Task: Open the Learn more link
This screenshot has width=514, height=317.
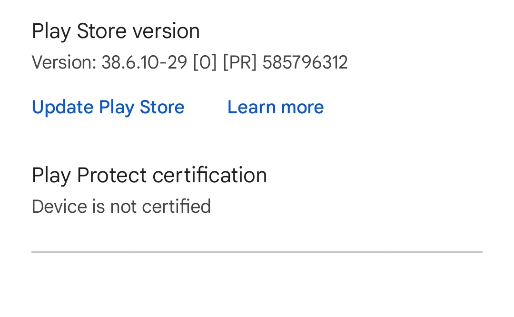Action: pyautogui.click(x=276, y=107)
